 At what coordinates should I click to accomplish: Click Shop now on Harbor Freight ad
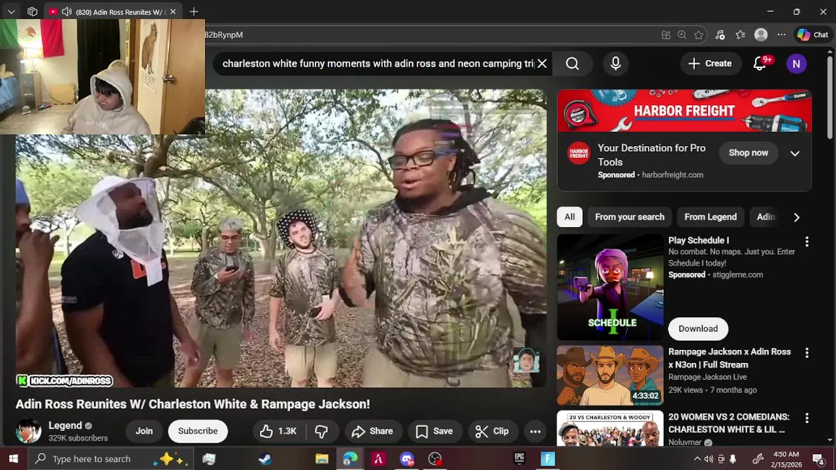point(748,153)
